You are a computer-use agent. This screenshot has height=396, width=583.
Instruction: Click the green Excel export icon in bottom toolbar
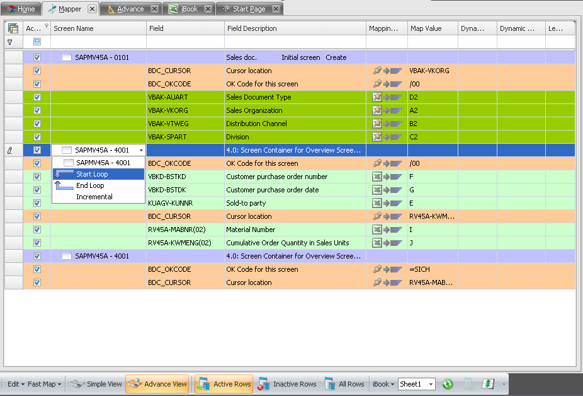click(488, 384)
